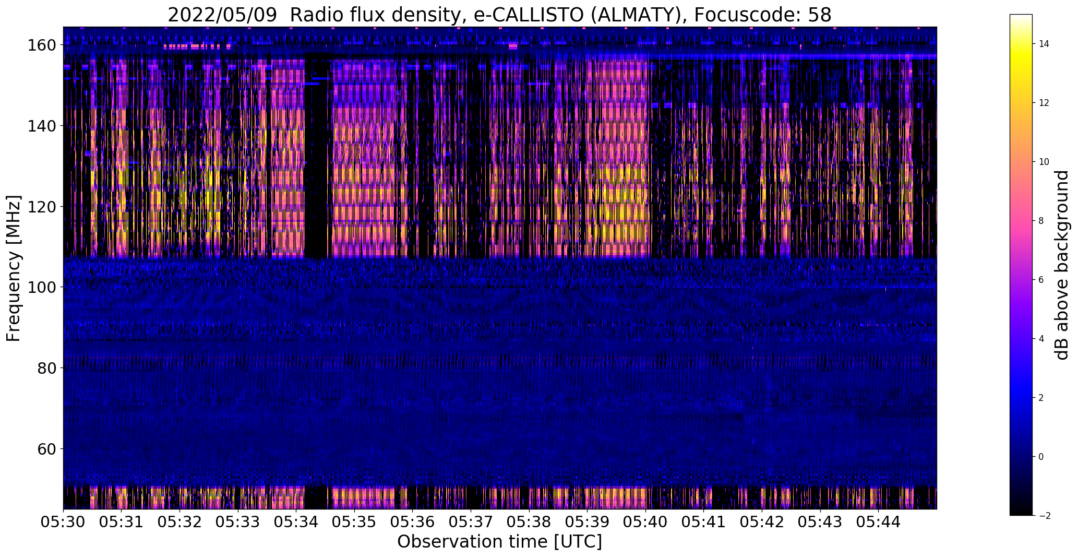
Task: Click the 05:38 time tick label
Action: tap(529, 522)
